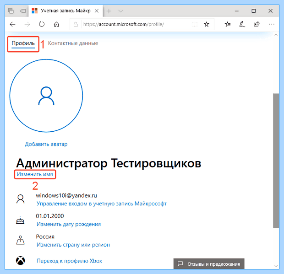The image size is (284, 274).
Task: Click the lock site info icon
Action: pyautogui.click(x=76, y=24)
